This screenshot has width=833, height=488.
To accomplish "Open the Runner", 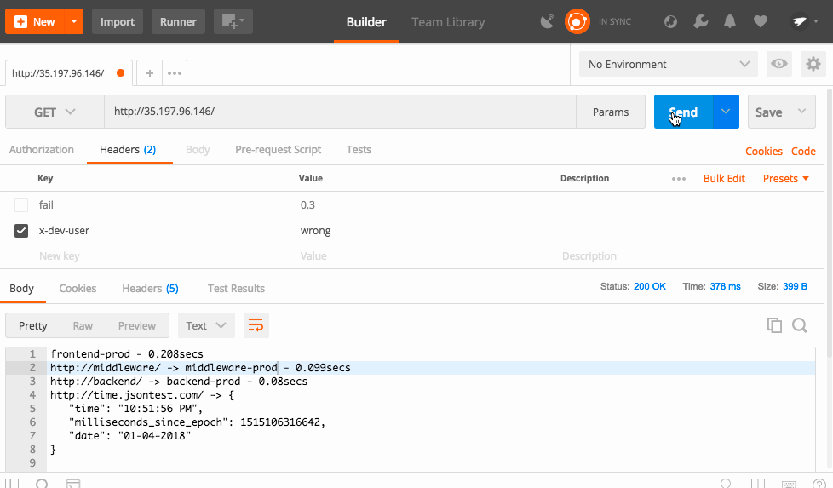I will (x=178, y=22).
